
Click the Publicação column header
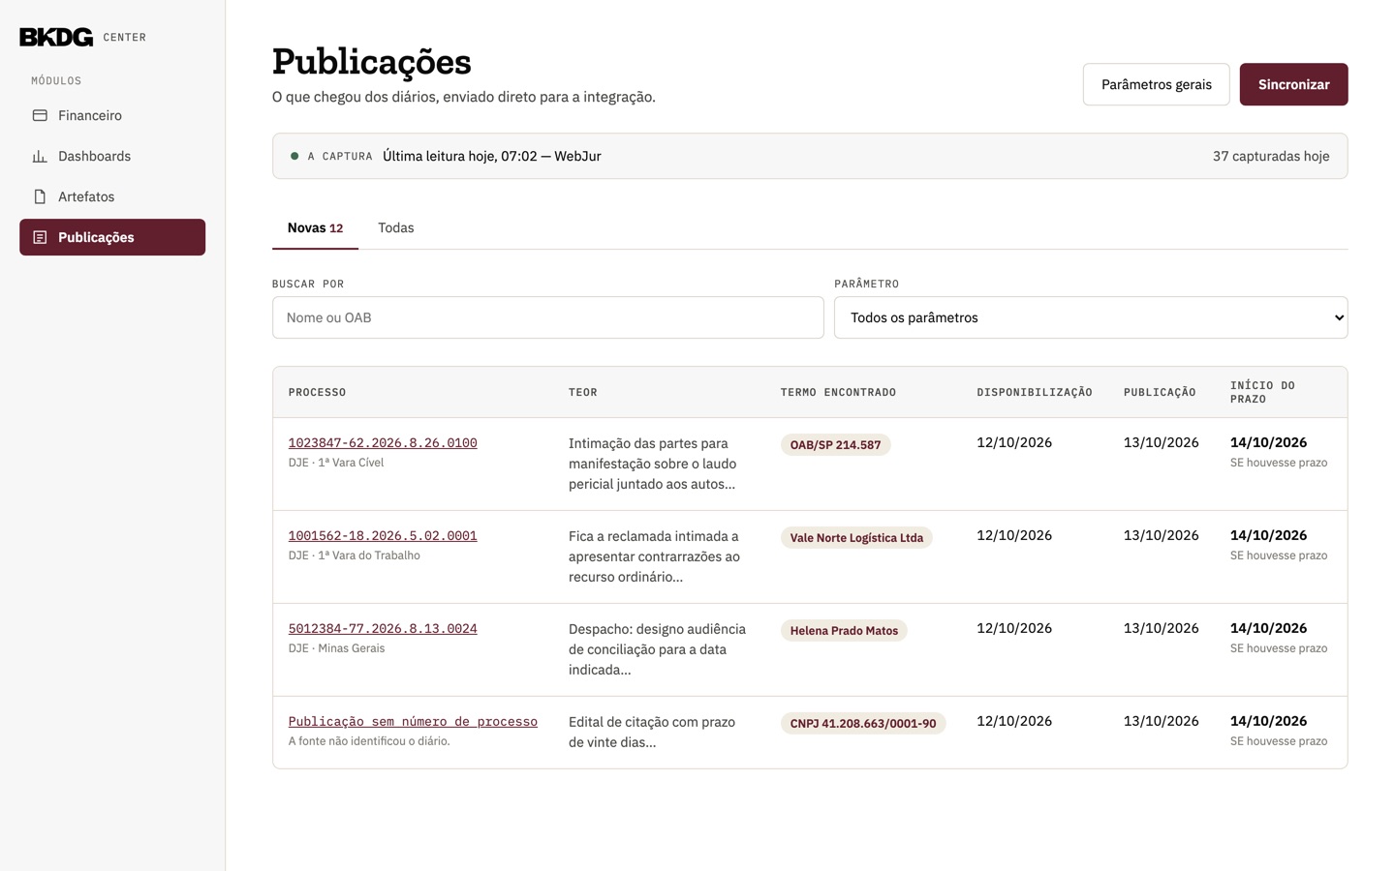[1160, 392]
